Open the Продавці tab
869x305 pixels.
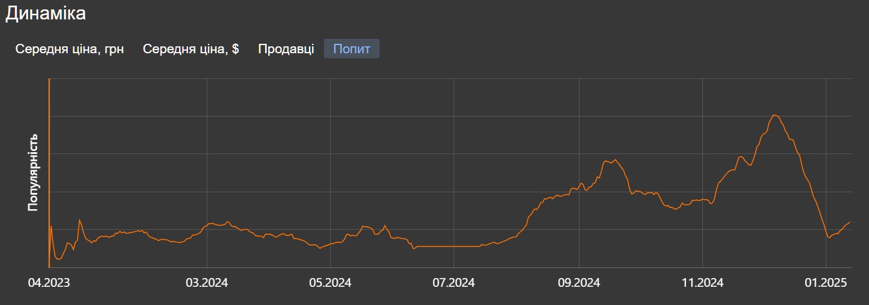click(286, 49)
